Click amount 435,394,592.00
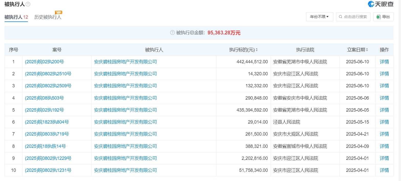Viewport: 401px width, 181px height. pyautogui.click(x=252, y=110)
